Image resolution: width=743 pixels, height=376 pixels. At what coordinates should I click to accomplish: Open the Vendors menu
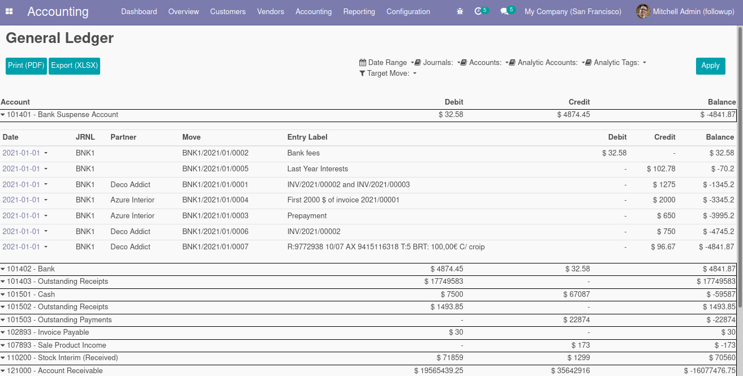[x=270, y=11]
